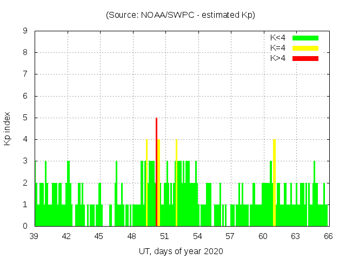Screen dimensions: 346x259
Task: Click the yellow bar near day 61
Action: point(275,182)
